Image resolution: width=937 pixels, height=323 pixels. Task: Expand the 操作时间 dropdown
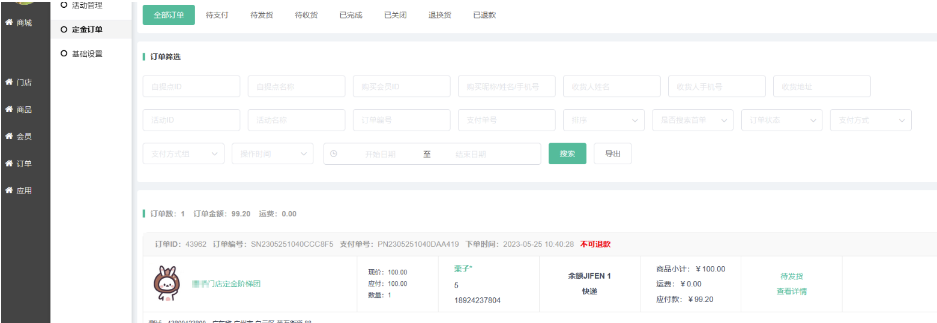tap(272, 153)
